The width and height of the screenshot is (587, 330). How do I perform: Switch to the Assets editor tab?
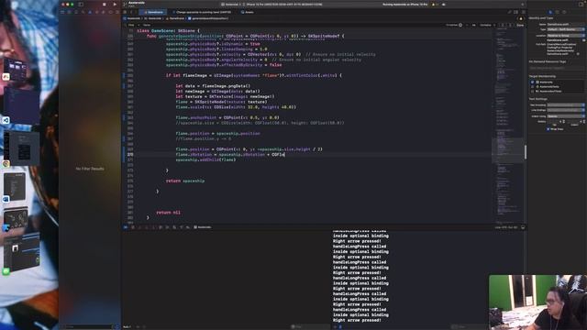click(248, 12)
